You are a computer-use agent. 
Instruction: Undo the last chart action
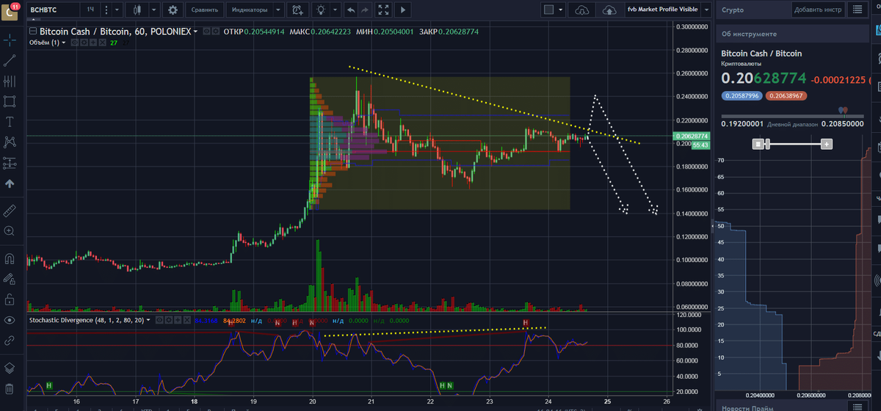tap(350, 10)
